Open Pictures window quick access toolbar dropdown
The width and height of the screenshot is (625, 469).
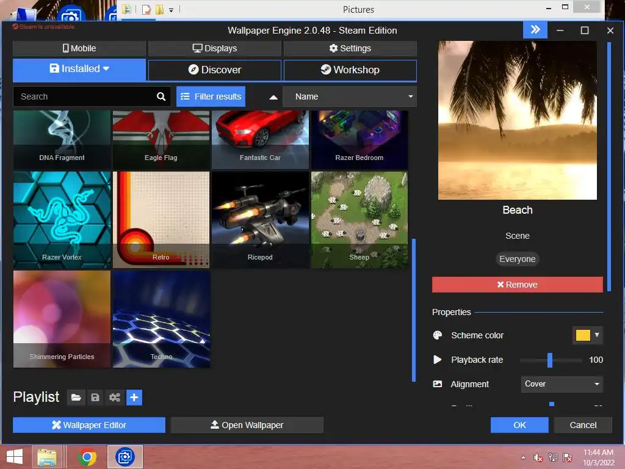click(x=171, y=10)
